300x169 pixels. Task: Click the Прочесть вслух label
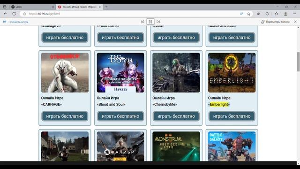(x=18, y=22)
